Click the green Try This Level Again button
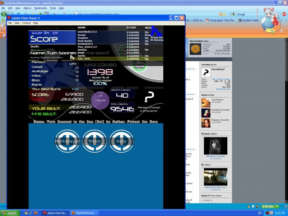Image resolution: width=288 pixels, height=216 pixels. pos(139,66)
